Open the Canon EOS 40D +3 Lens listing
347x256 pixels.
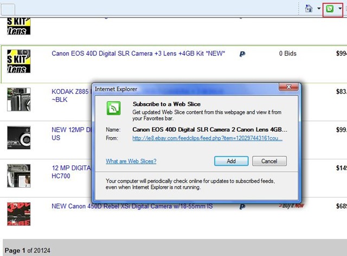[138, 54]
